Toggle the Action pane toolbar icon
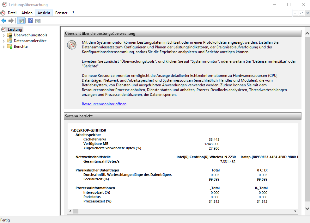310x223 pixels. [x=38, y=21]
